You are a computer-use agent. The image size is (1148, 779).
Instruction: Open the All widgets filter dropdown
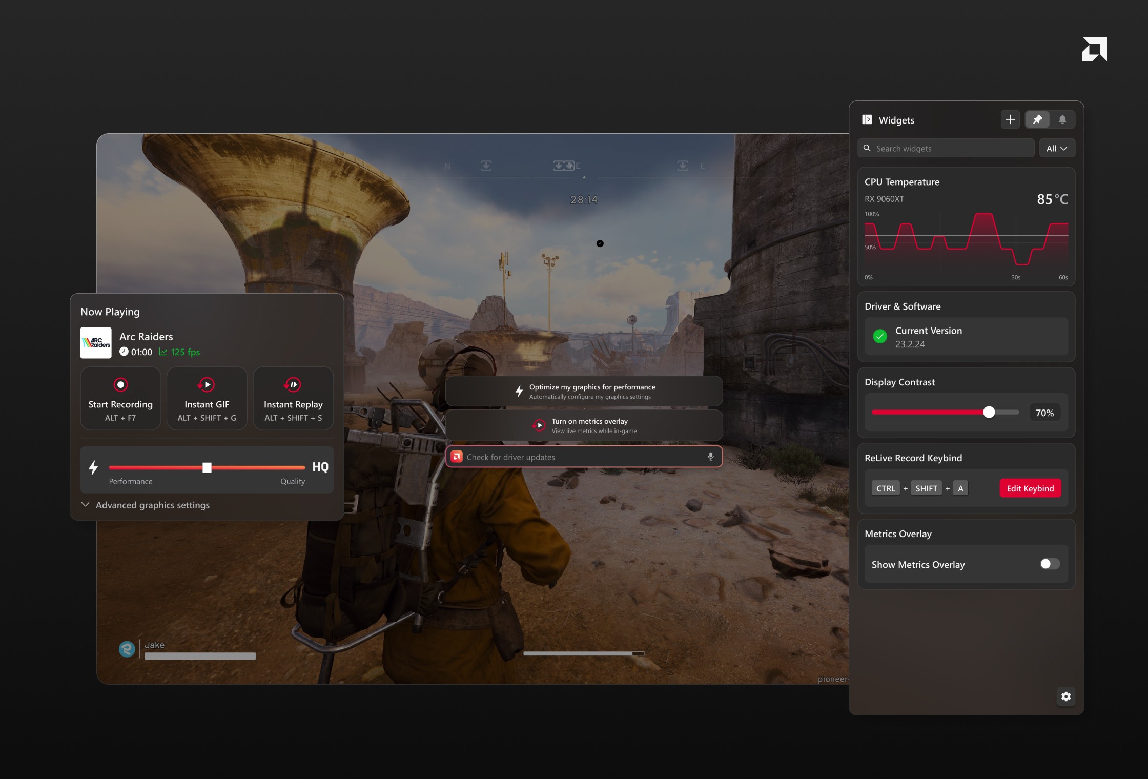pos(1057,149)
